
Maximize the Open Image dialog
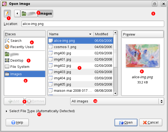coord(155,4)
